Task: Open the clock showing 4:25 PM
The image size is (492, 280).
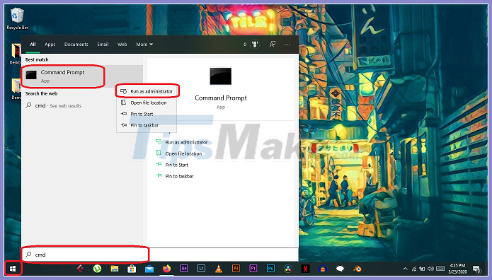Action: pyautogui.click(x=457, y=269)
